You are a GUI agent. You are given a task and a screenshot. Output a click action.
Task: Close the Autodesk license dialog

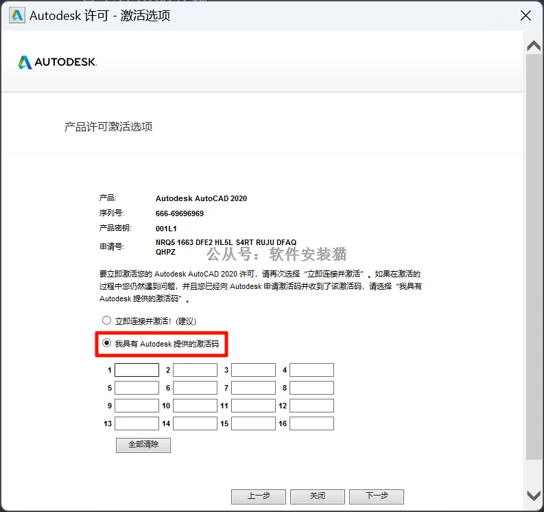(525, 15)
